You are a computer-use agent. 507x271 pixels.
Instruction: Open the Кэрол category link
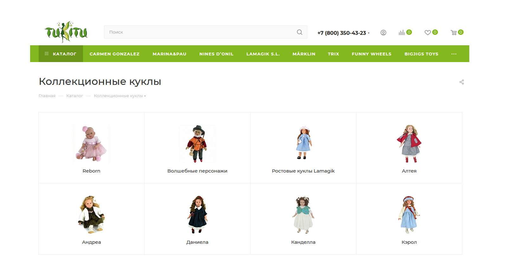coord(409,242)
